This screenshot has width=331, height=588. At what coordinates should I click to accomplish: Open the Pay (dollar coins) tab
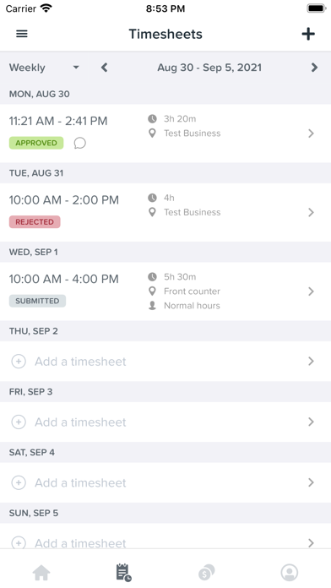point(207,573)
